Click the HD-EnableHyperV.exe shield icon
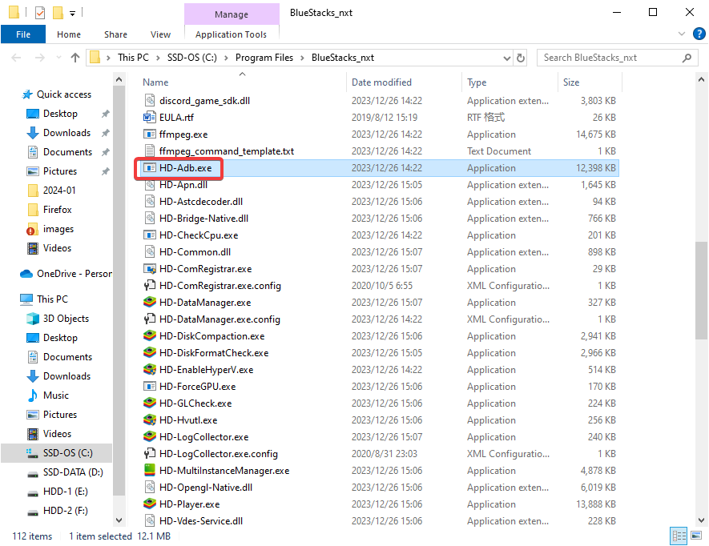 (x=149, y=370)
